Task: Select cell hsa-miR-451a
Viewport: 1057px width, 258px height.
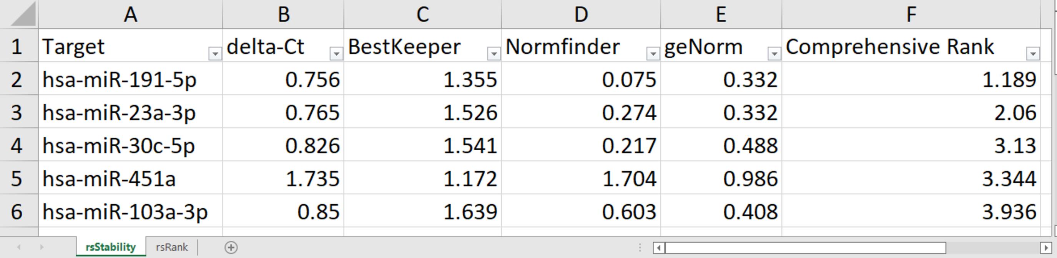Action: (130, 178)
